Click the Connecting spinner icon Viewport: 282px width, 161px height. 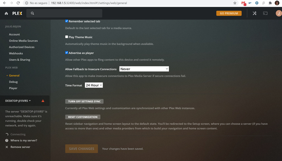(x=7, y=134)
